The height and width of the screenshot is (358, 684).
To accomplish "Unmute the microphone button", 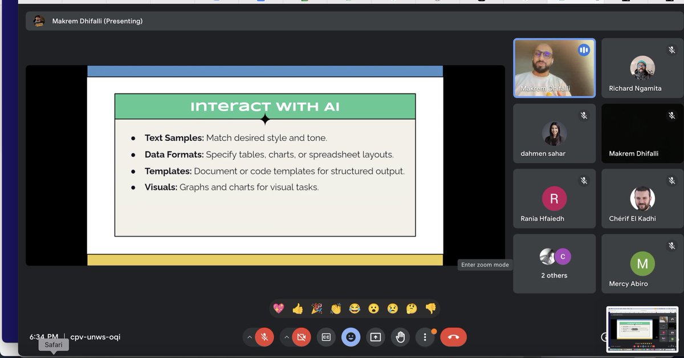I will (264, 337).
